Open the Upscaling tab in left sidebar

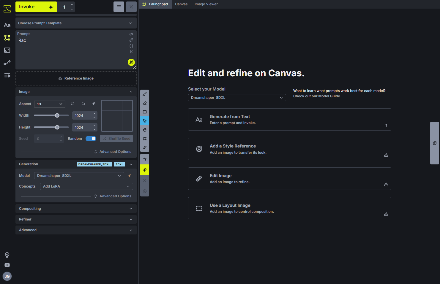click(7, 50)
